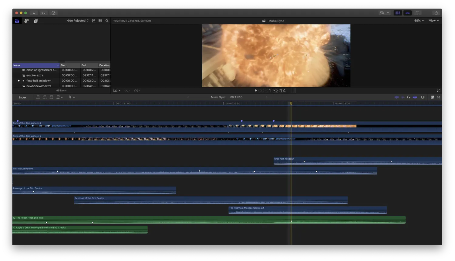Open the Transitions browser
This screenshot has height=261, width=455.
[x=438, y=97]
